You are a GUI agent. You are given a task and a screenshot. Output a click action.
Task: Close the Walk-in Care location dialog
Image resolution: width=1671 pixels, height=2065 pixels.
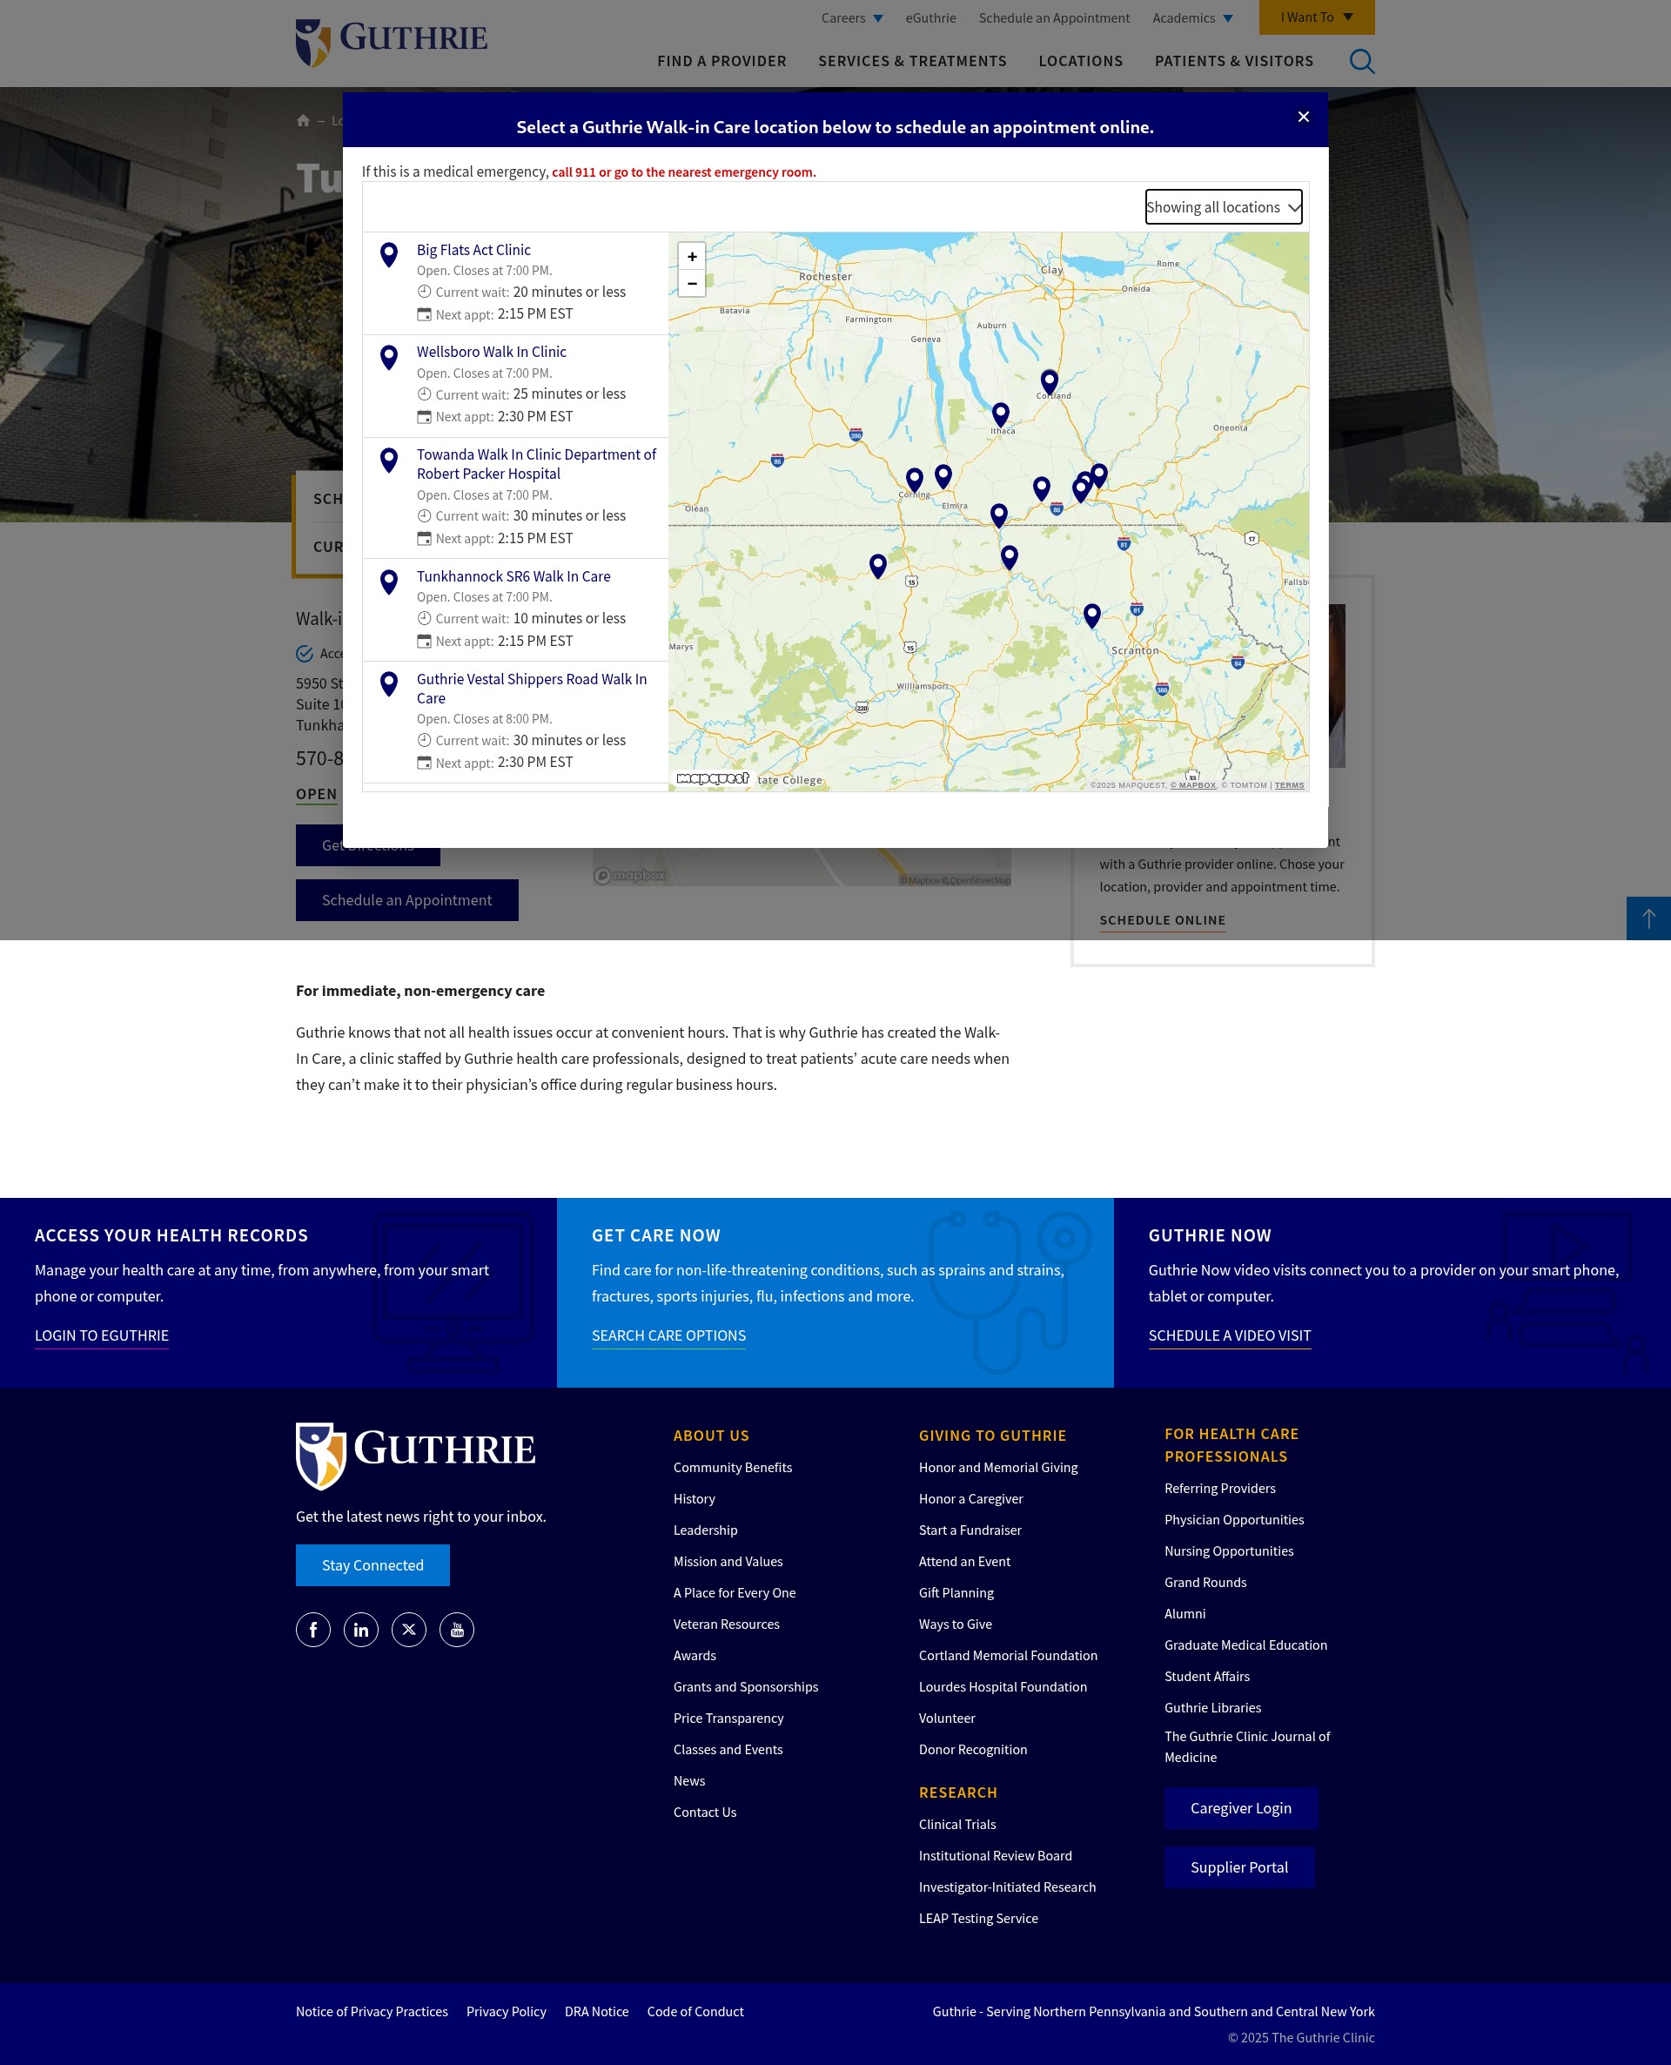pos(1304,117)
